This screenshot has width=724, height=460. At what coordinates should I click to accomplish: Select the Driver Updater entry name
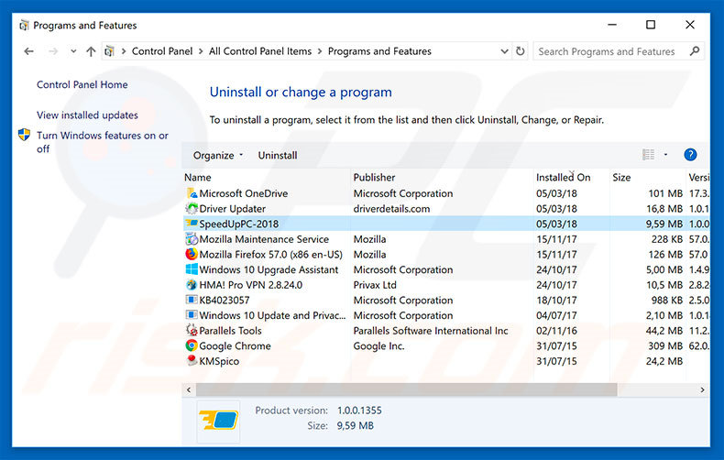pyautogui.click(x=232, y=209)
